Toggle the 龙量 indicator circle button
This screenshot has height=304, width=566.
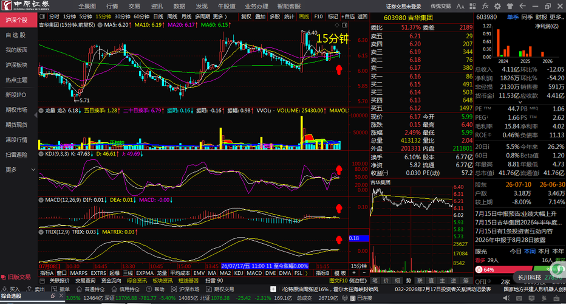tap(41, 110)
